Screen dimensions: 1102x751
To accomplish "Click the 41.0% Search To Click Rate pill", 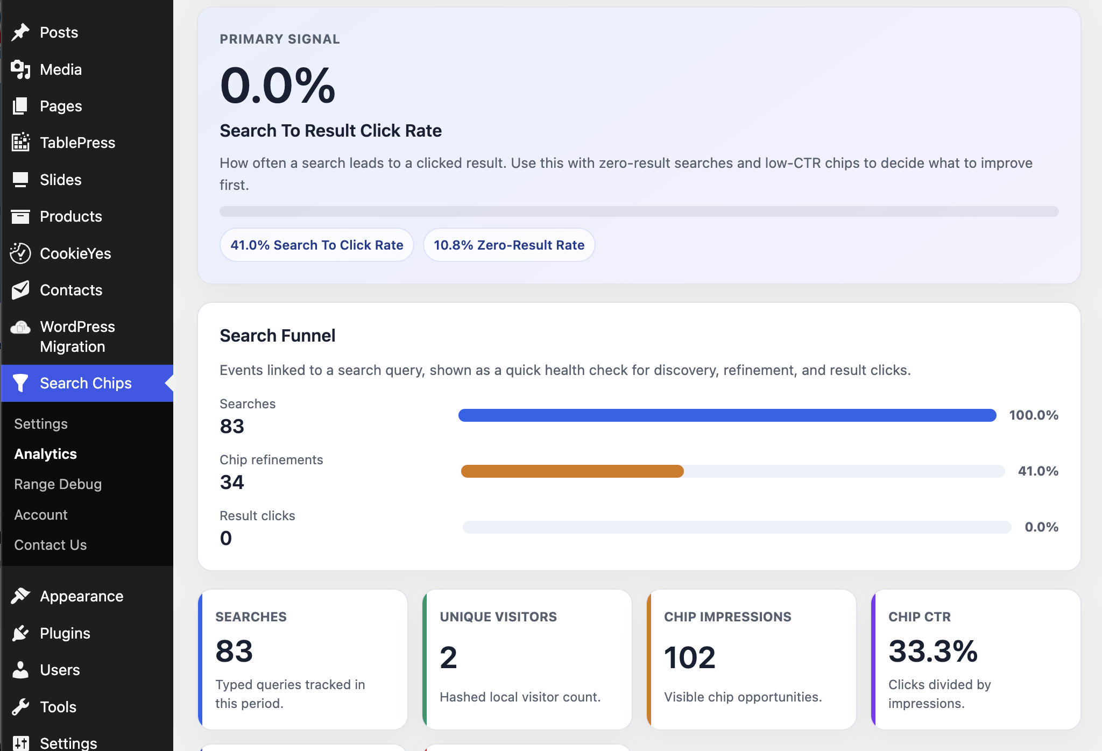I will pyautogui.click(x=317, y=245).
